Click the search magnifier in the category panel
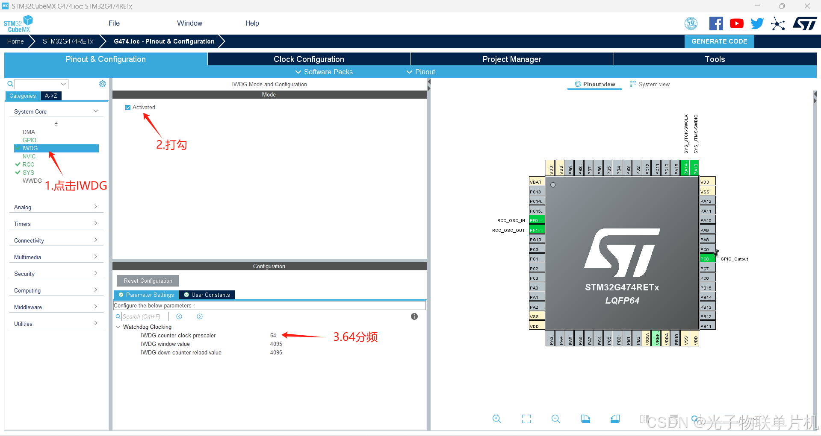This screenshot has height=436, width=821. pos(10,84)
